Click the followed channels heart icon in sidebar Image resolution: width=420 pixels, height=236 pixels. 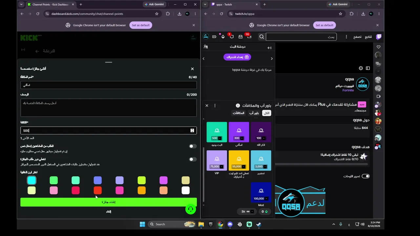(378, 47)
